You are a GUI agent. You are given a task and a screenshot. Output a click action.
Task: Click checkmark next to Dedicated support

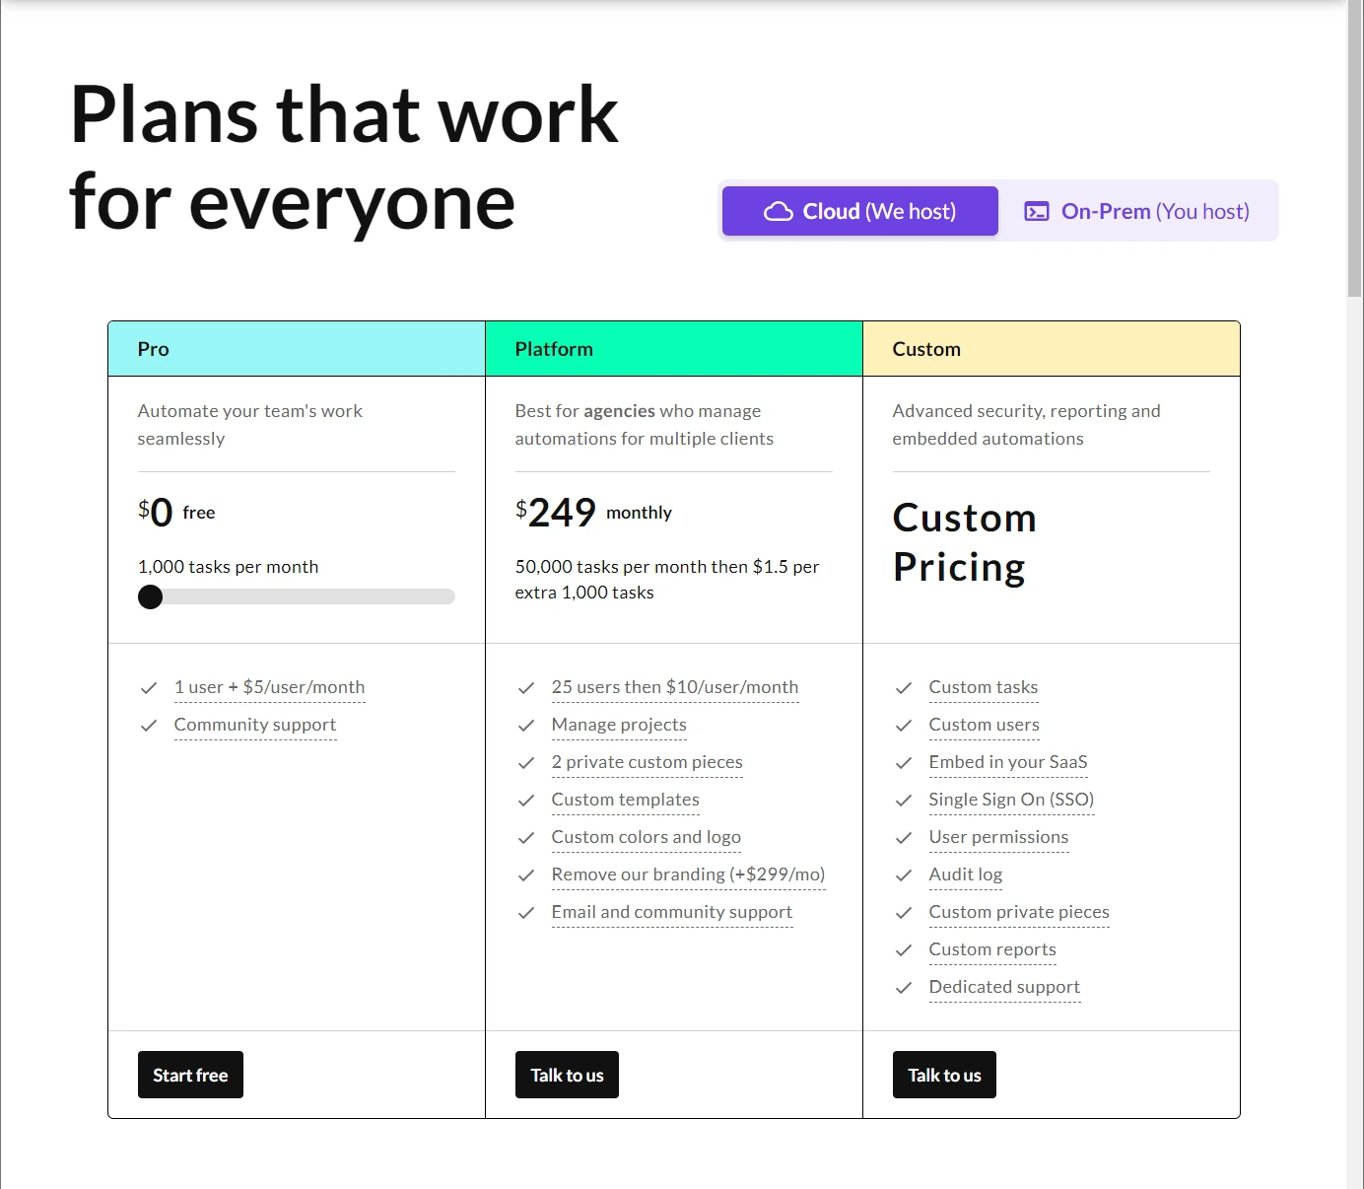(x=904, y=988)
